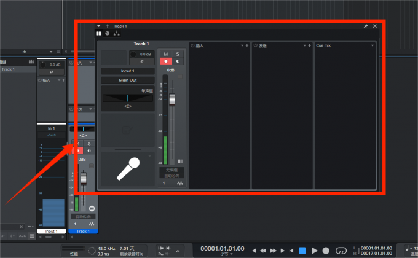Viewport: 418px width, 258px height.
Task: Open the three-dots options beside the search
Action: (x=31, y=227)
